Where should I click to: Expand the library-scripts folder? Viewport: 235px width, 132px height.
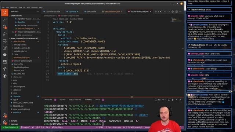(x=20, y=45)
